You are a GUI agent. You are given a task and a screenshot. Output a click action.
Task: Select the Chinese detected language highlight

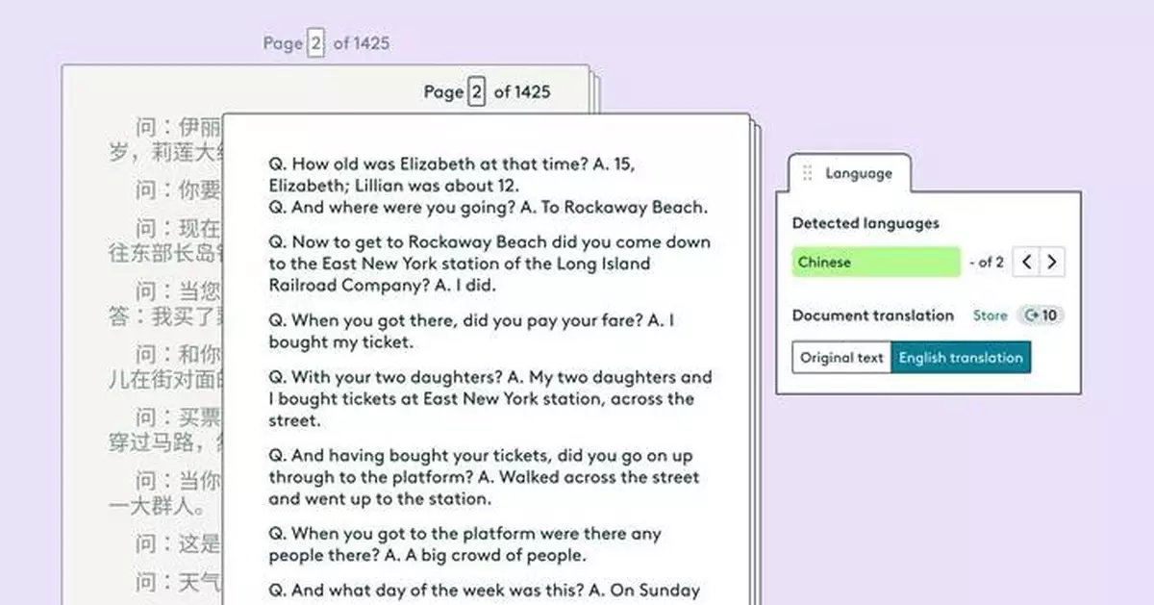coord(875,262)
